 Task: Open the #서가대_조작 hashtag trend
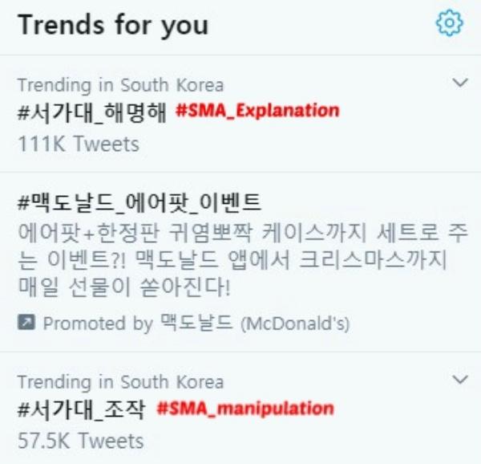pos(81,409)
